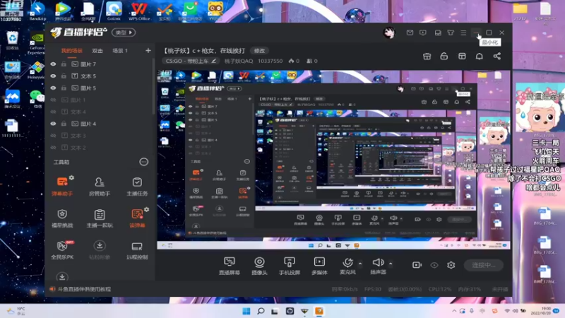565x318 pixels.
Task: Open the hamburger menu in title bar
Action: [x=463, y=33]
